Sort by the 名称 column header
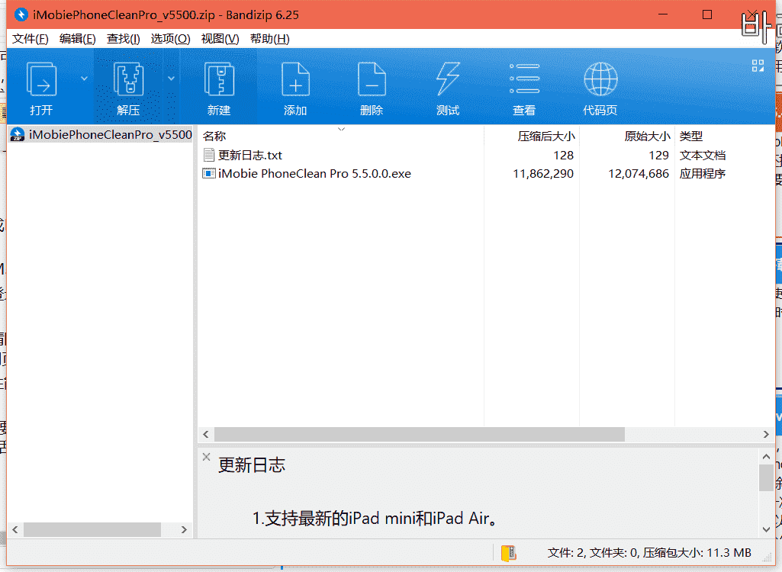782x572 pixels. coord(214,137)
